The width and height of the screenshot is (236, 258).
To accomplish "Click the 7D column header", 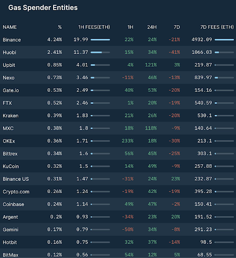I will [177, 27].
